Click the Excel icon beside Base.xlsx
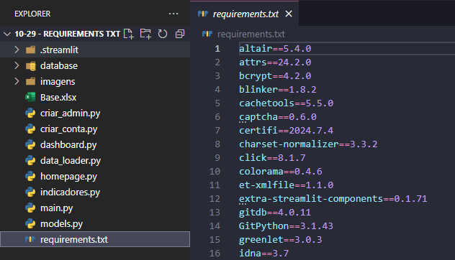Viewport: 455px width, 260px height. 30,97
